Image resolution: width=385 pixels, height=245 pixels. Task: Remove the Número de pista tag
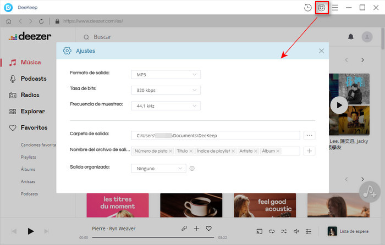(x=170, y=151)
